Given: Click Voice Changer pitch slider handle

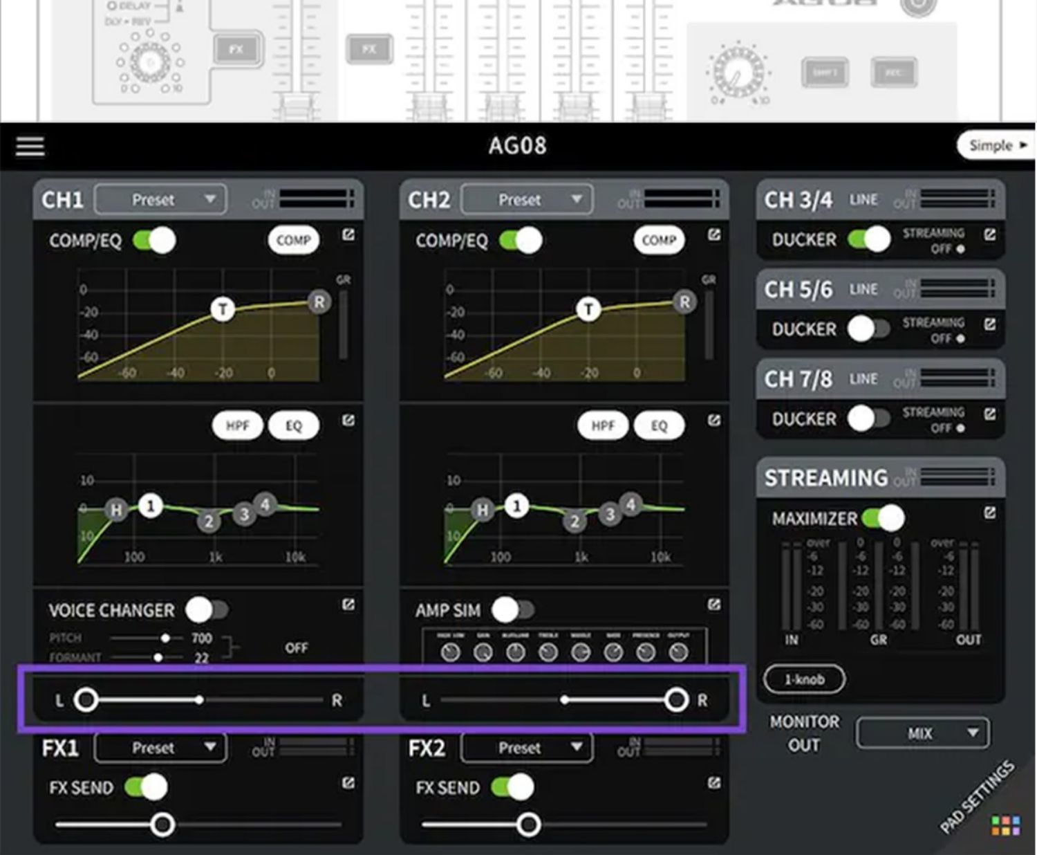Looking at the screenshot, I should tap(165, 638).
